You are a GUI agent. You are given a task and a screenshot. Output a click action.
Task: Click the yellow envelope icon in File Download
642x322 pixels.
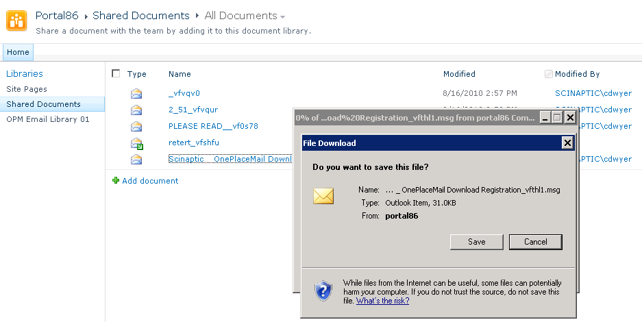coord(323,197)
